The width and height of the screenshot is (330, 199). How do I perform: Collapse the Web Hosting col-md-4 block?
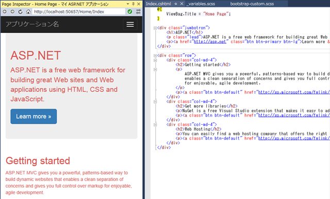tap(155, 125)
